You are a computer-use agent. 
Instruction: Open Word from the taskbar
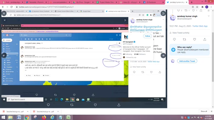19,117
